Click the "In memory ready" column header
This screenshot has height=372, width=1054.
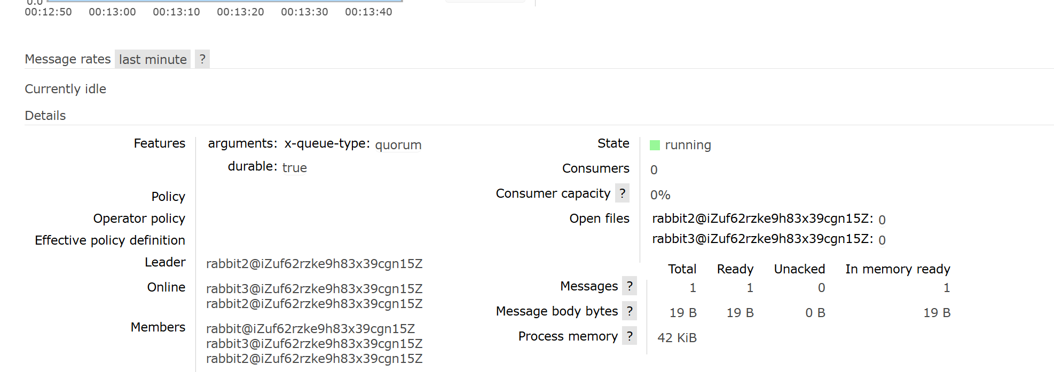pyautogui.click(x=898, y=269)
